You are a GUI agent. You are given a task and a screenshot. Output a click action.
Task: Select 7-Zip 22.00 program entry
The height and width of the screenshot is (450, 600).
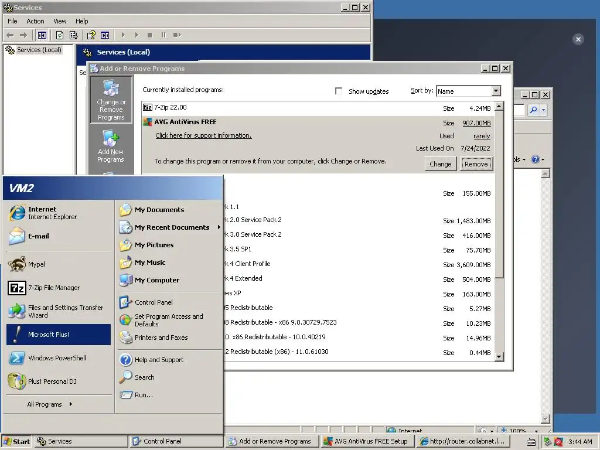318,108
